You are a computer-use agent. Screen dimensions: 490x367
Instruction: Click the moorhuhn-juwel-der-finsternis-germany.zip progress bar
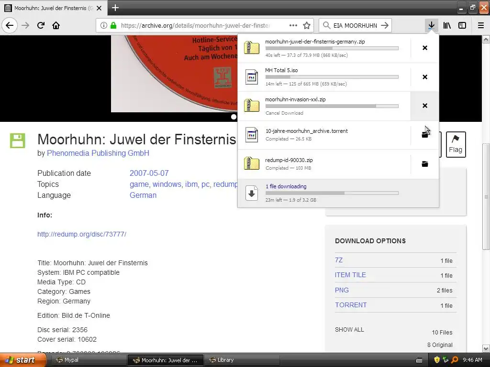click(332, 48)
